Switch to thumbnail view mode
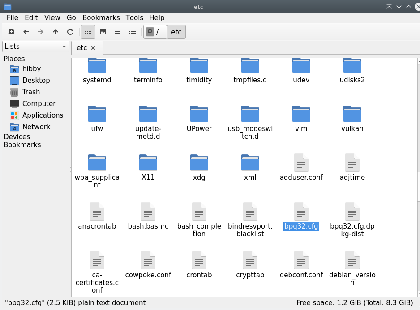Viewport: 420px width, 310px height. (x=103, y=32)
